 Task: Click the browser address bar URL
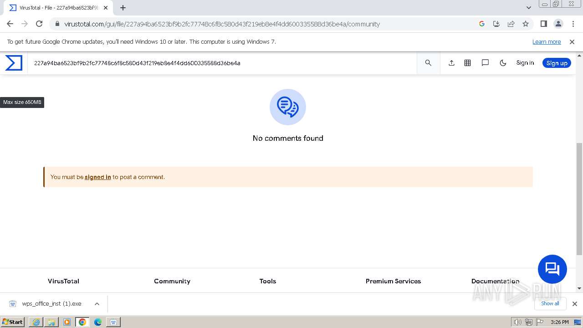222,24
